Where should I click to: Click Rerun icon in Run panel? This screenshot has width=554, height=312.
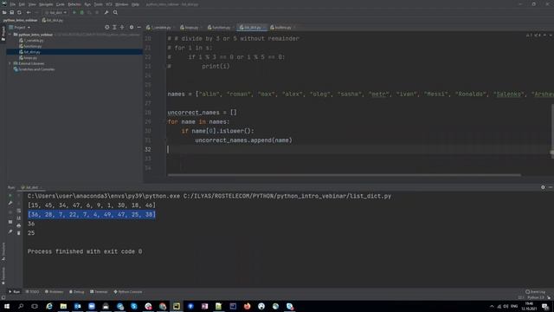[10, 195]
